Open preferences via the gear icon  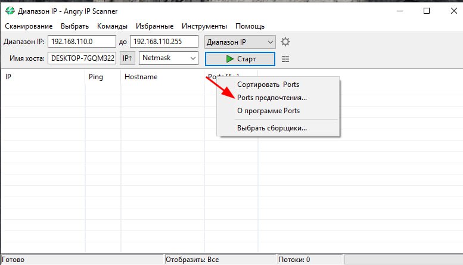coord(285,42)
